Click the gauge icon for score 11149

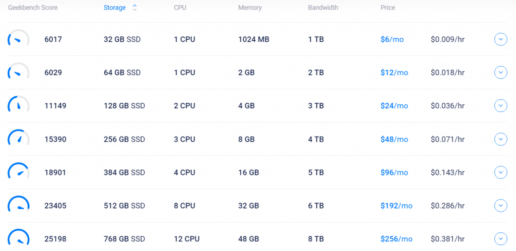pyautogui.click(x=18, y=106)
